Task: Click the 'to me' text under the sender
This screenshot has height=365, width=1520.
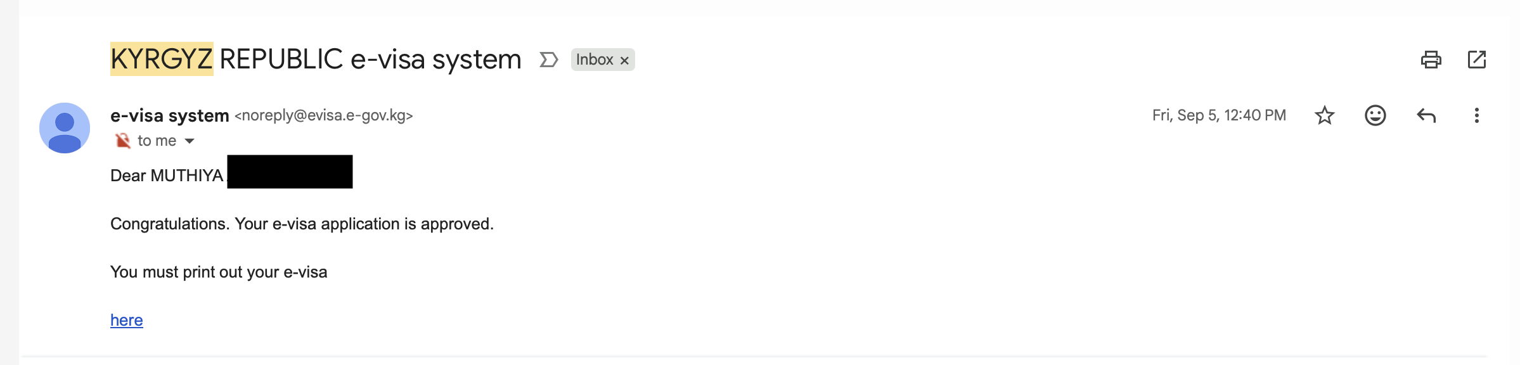Action: coord(157,141)
